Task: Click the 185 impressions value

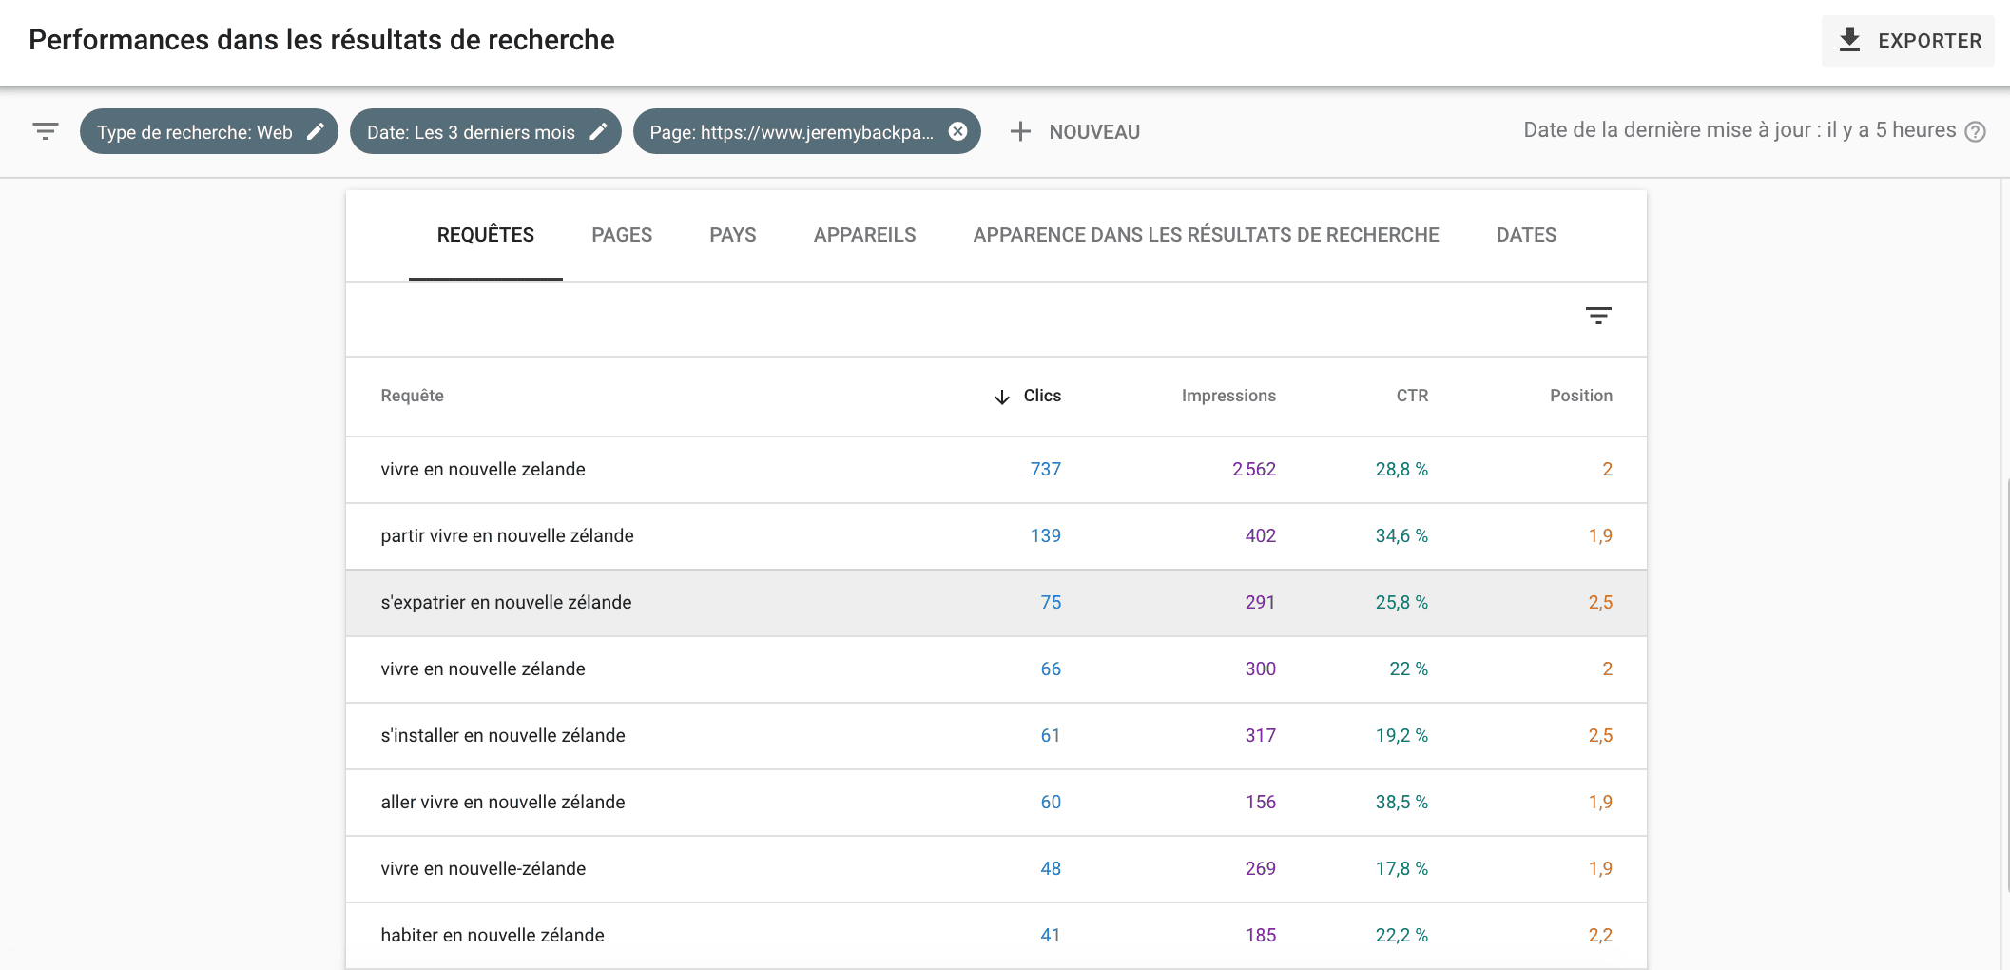Action: click(1261, 935)
